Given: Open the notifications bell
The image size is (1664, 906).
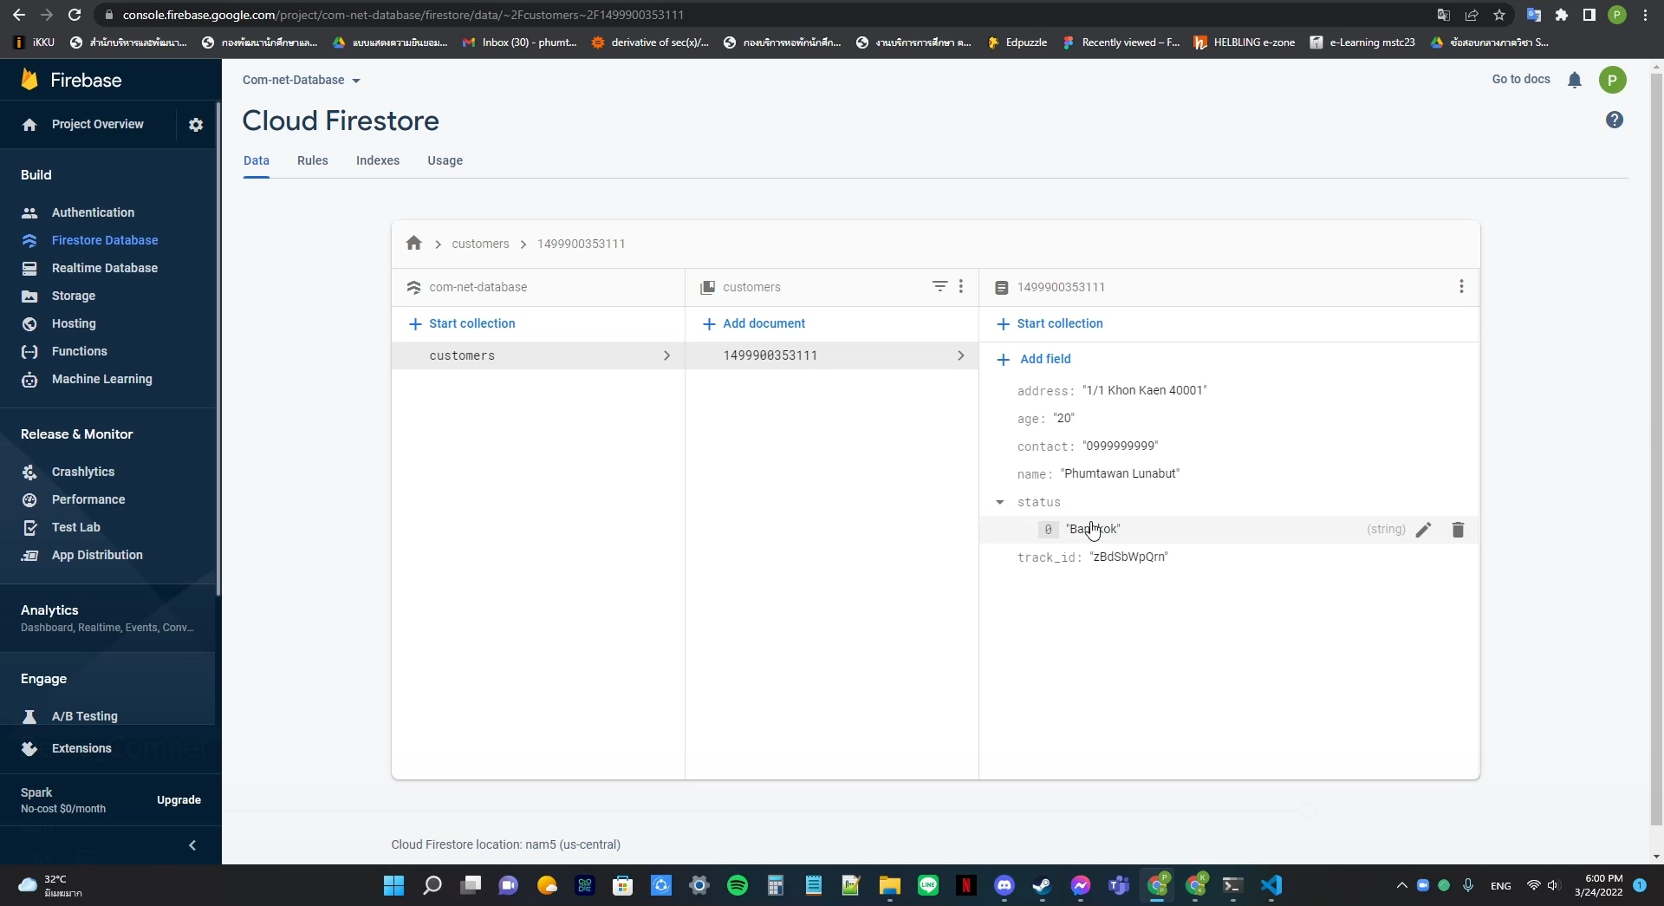Looking at the screenshot, I should click(x=1576, y=80).
